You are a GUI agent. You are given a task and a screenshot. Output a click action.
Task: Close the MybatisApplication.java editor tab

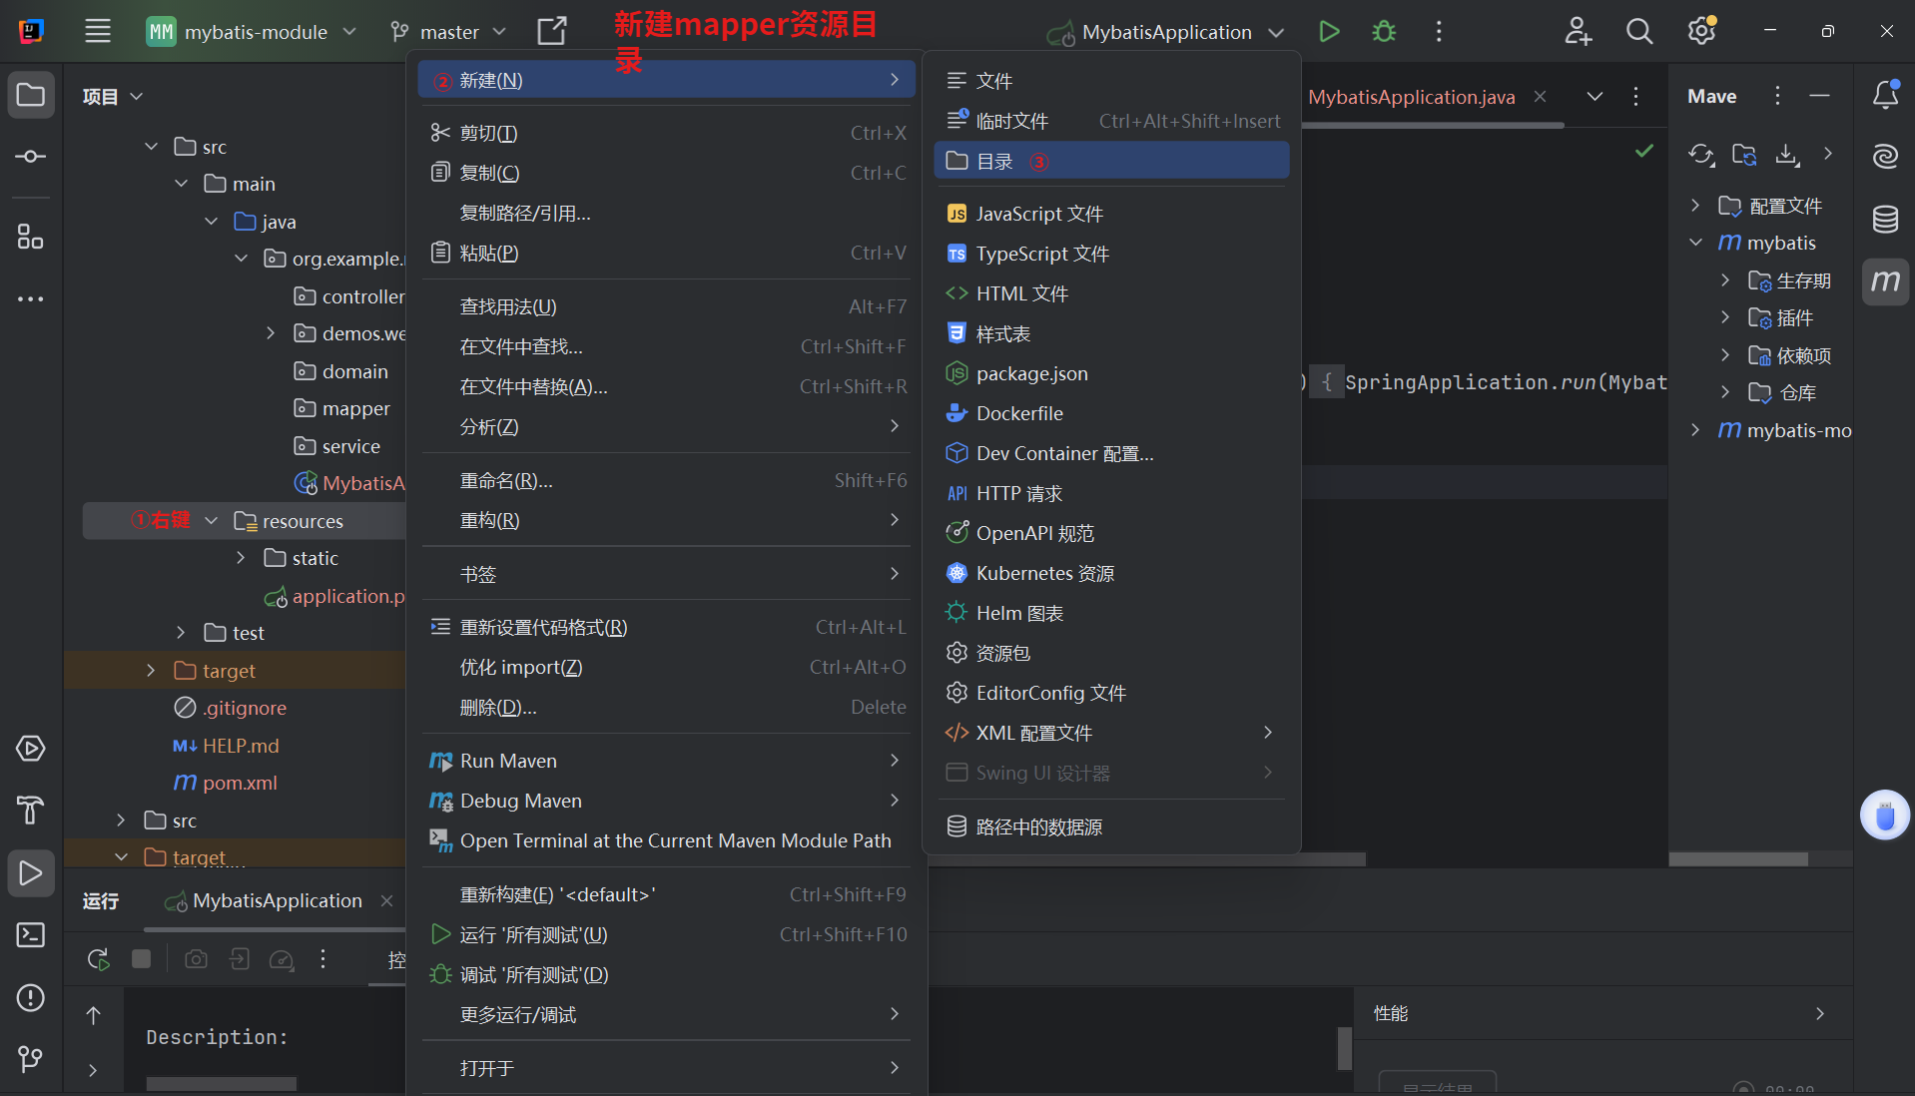click(x=1541, y=97)
